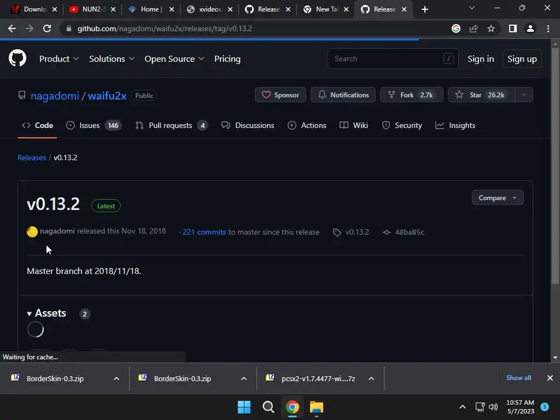560x420 pixels.
Task: Click Sponsor button
Action: click(281, 95)
